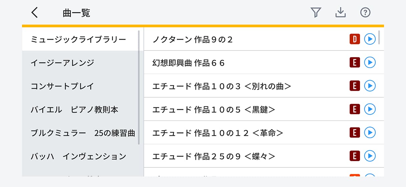Switch to イージーアレンジ category
This screenshot has height=187, width=406.
coord(62,63)
